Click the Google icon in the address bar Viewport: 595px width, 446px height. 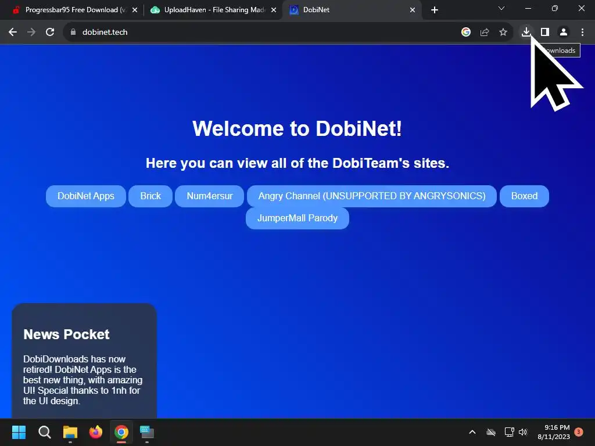(x=466, y=33)
